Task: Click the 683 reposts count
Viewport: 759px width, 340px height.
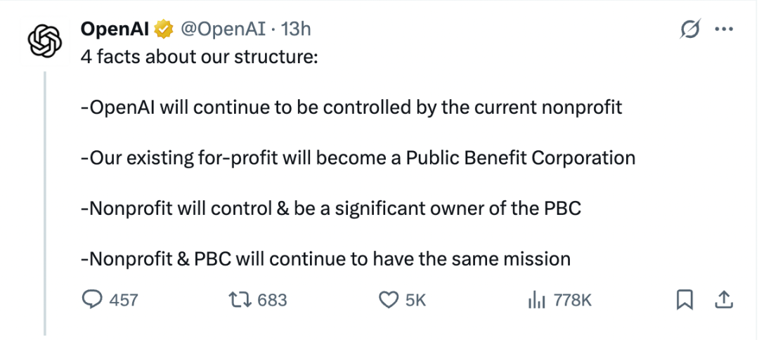Action: 272,301
